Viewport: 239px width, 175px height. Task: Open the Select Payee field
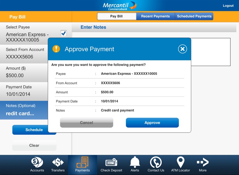(x=36, y=34)
